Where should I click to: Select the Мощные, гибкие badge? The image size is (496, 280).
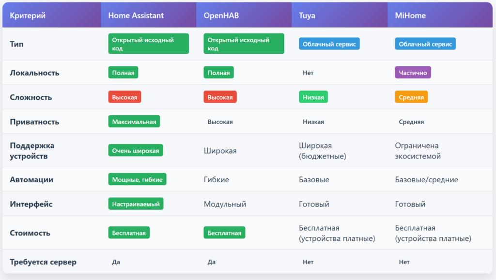[137, 179]
